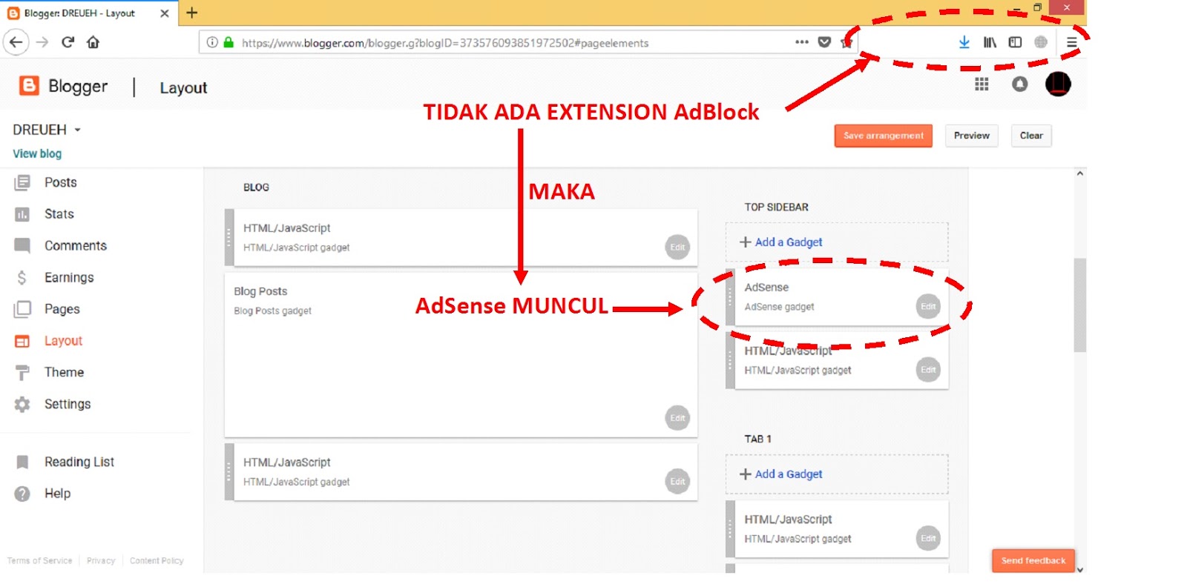Open Firefox library icon
The width and height of the screenshot is (1187, 584).
tap(990, 42)
